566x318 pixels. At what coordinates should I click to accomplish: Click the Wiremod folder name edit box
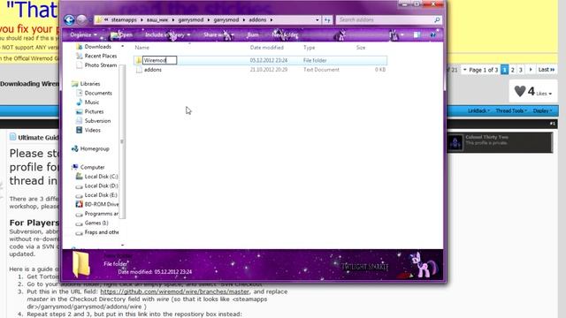[159, 60]
